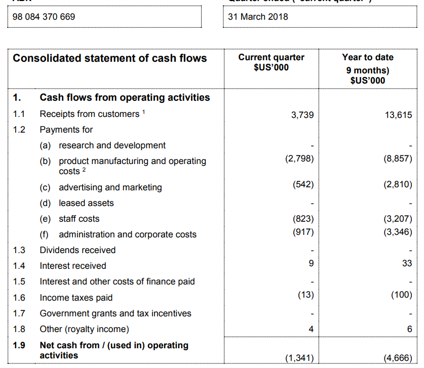Click the income taxes value (100)
This screenshot has width=424, height=368.
(402, 295)
